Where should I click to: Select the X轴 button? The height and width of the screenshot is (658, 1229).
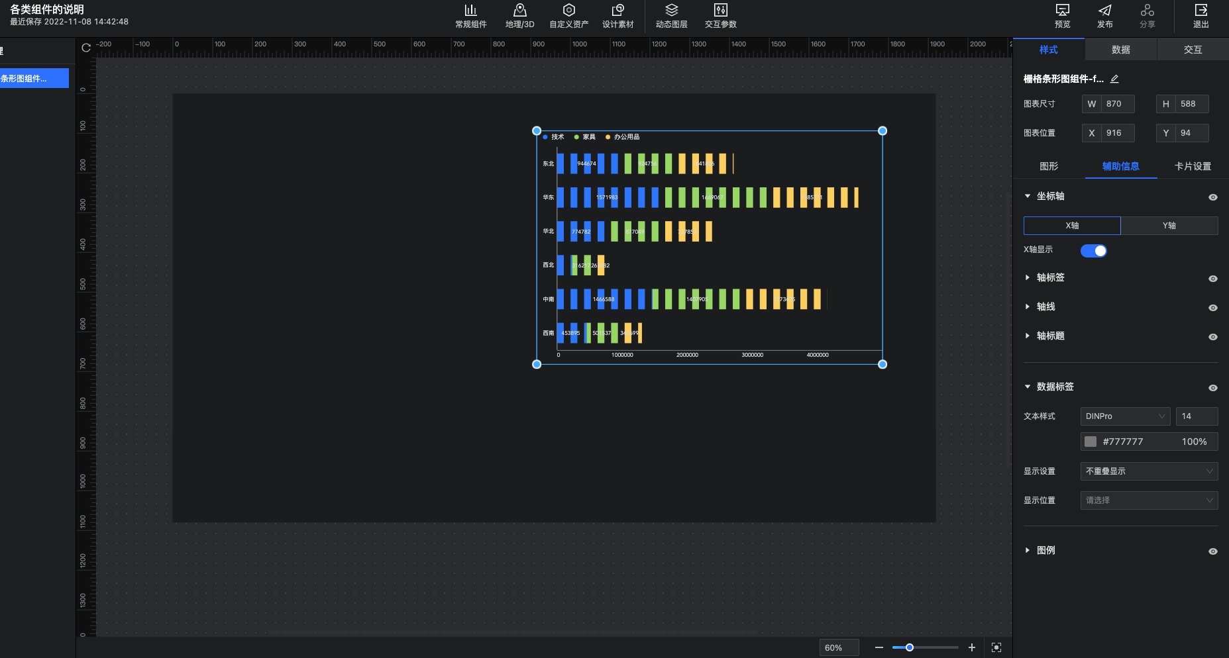coord(1072,226)
